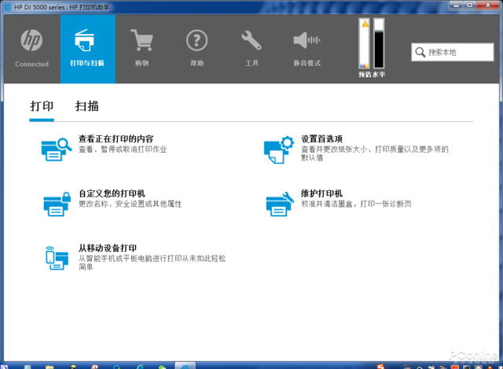Click the 查看正在打印的内容 printer icon

pyautogui.click(x=56, y=149)
